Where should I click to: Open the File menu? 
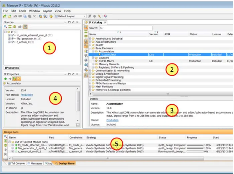point(6,11)
